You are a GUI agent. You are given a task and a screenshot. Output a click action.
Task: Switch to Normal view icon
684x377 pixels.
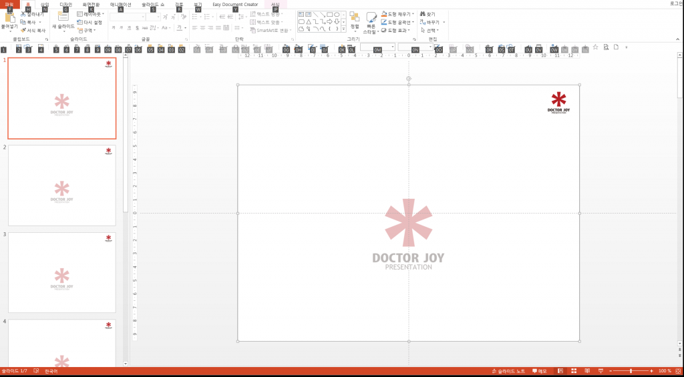(560, 371)
